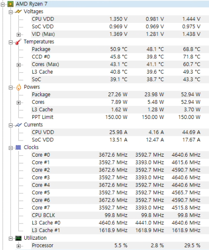Select the Powers group label
Screen dimensions: 209x250
[x=32, y=87]
